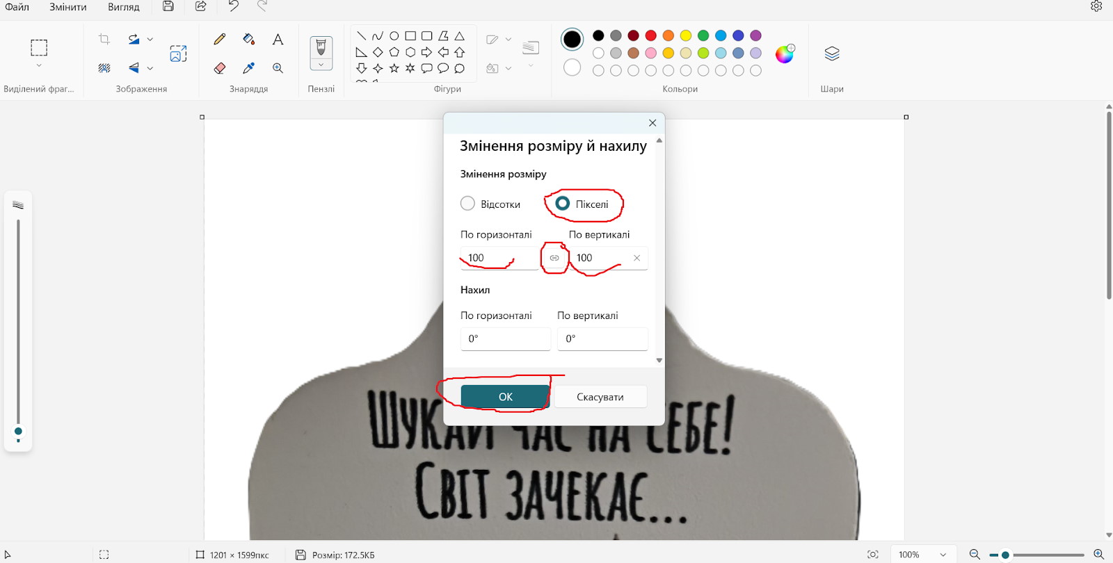Select the Pencil tool
The width and height of the screenshot is (1113, 563).
pos(220,39)
